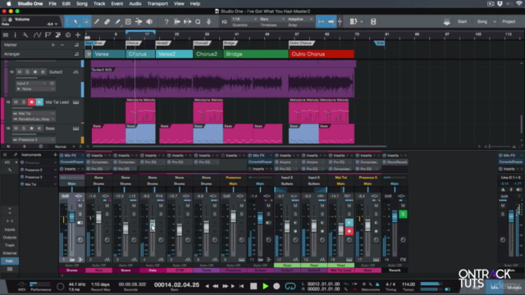Image resolution: width=525 pixels, height=295 pixels.
Task: Remove marker with minus icon
Action: [x=62, y=45]
